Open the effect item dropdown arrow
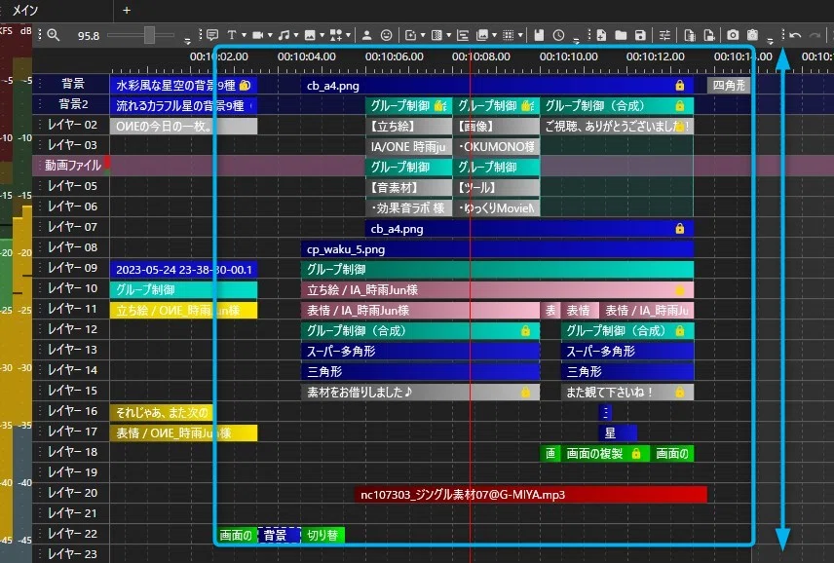The image size is (834, 563). coord(423,35)
